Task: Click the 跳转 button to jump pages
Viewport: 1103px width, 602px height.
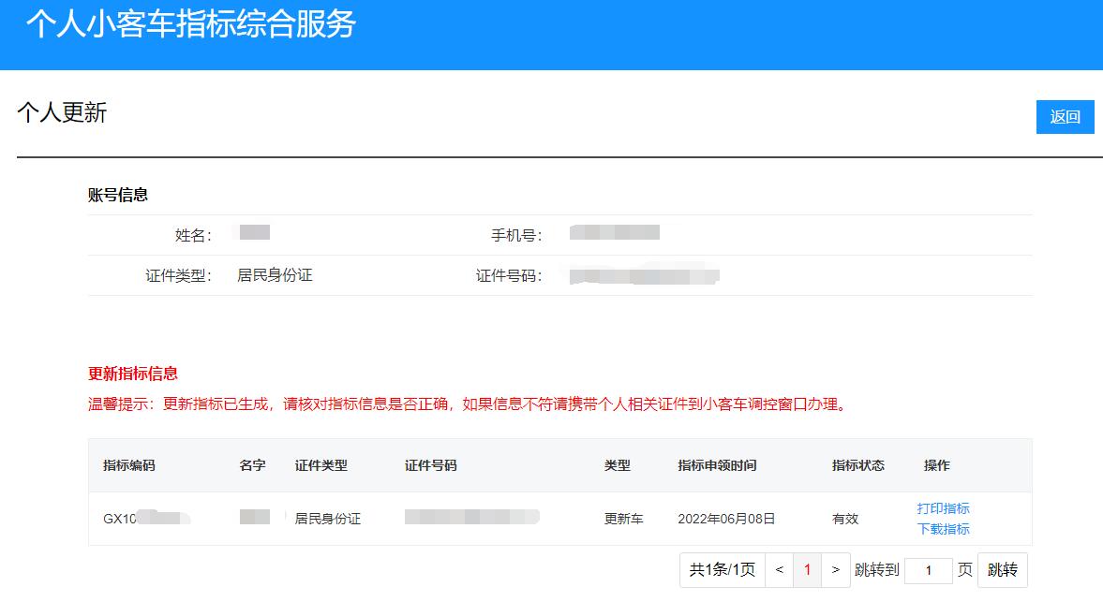Action: [x=1002, y=569]
